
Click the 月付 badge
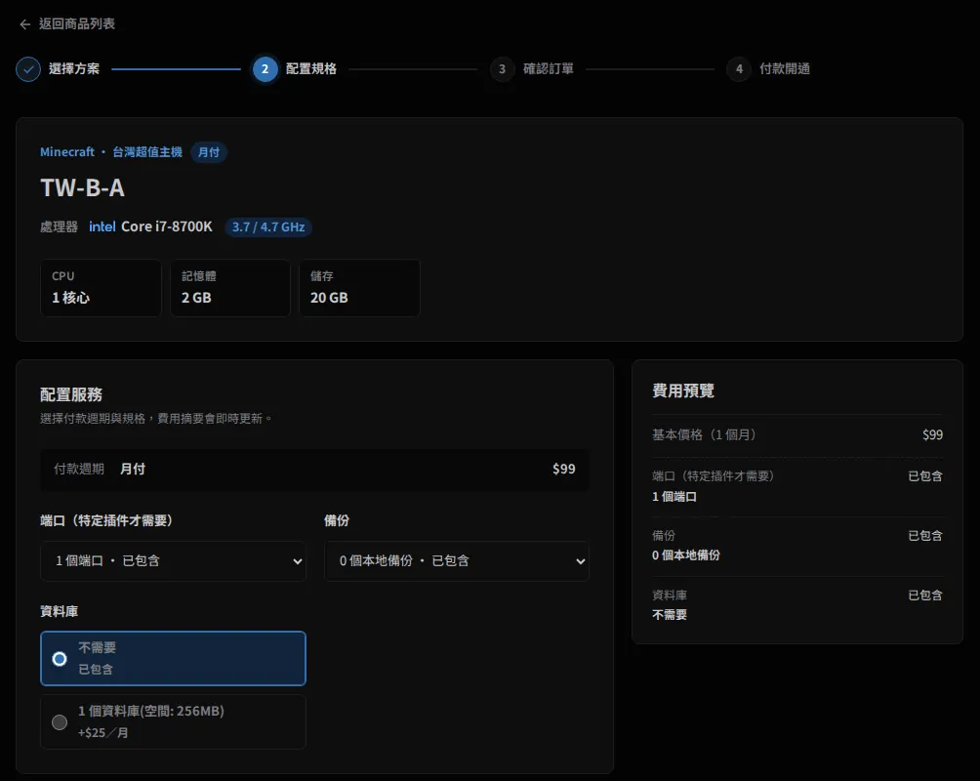(209, 152)
